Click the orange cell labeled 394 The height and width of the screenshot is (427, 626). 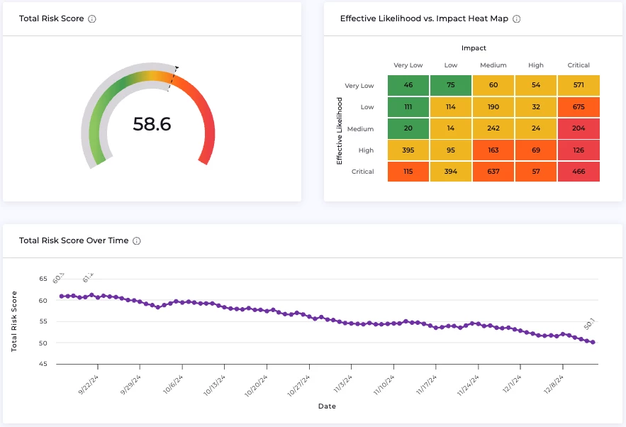click(x=451, y=171)
